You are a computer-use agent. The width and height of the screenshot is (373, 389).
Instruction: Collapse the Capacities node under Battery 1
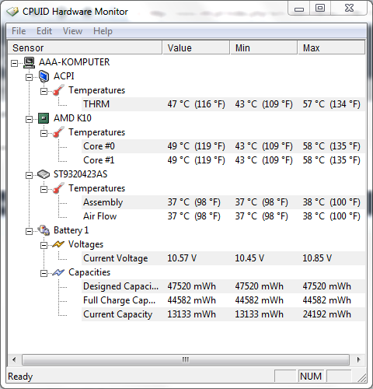44,273
